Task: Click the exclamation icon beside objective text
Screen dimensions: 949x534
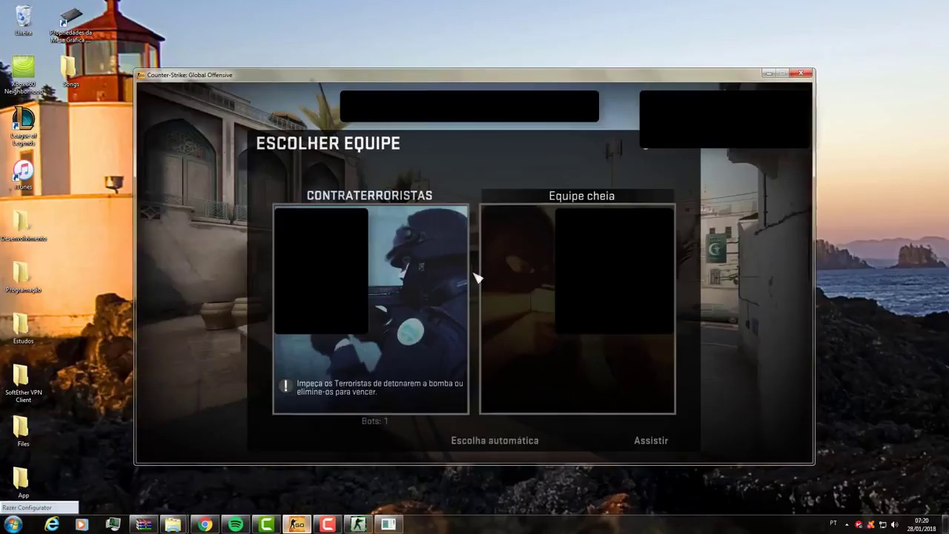Action: pos(285,386)
